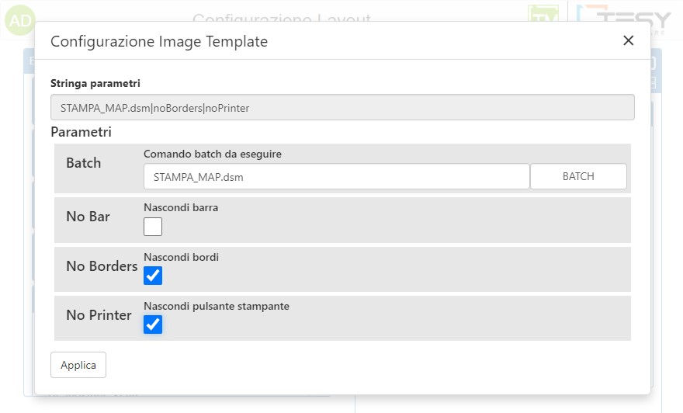Image resolution: width=683 pixels, height=413 pixels.
Task: Click the Parametri section heading
Action: tap(81, 132)
